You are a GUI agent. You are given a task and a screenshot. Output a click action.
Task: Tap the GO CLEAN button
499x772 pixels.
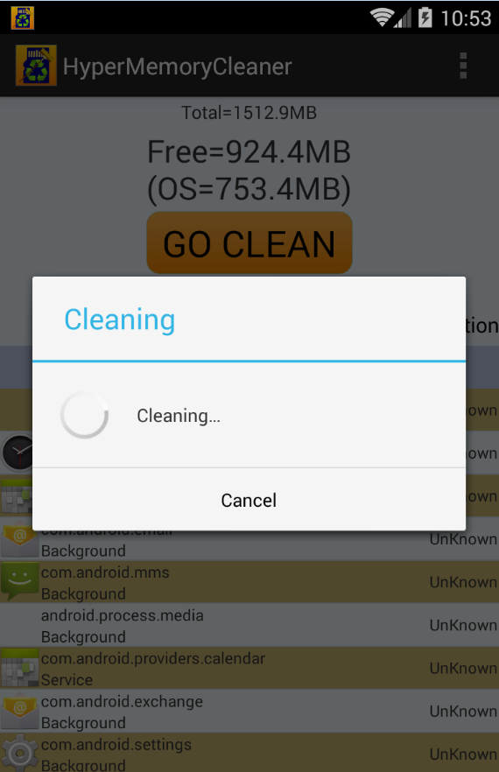pyautogui.click(x=249, y=243)
